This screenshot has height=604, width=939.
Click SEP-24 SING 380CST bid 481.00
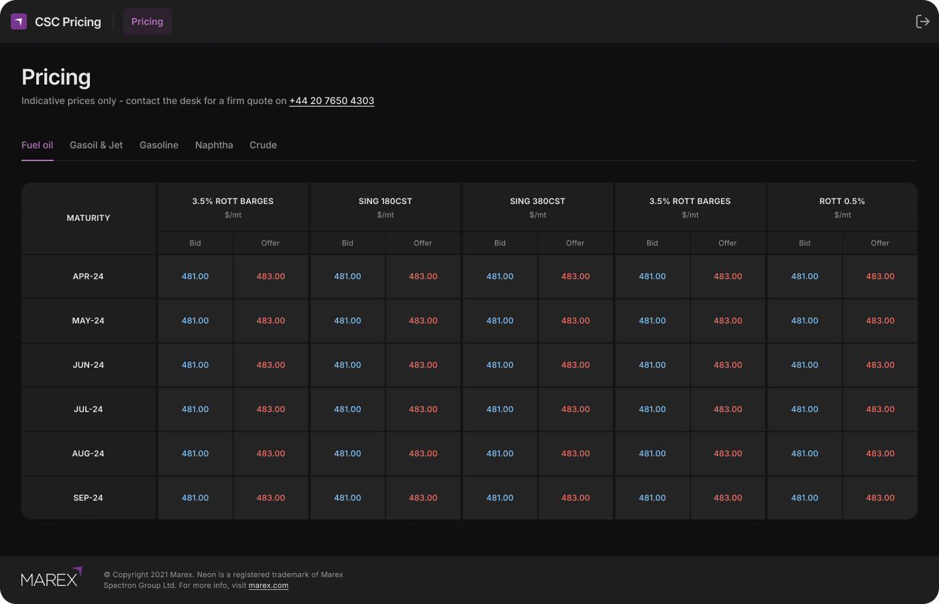500,498
